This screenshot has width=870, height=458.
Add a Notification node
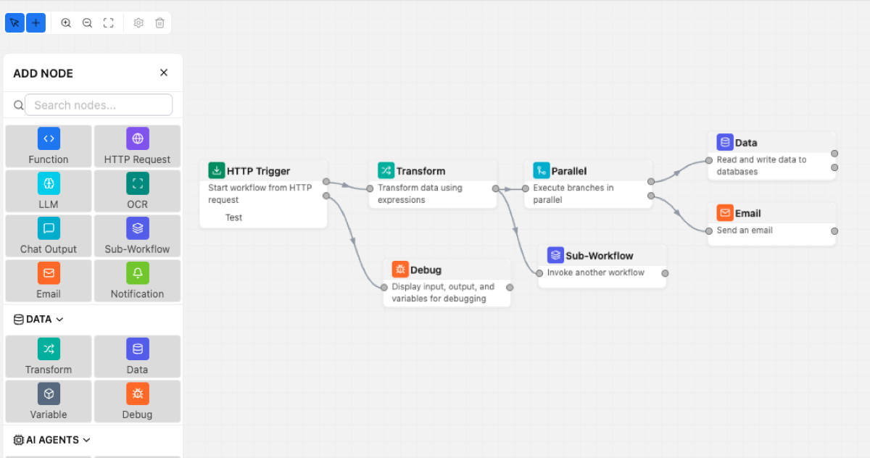pyautogui.click(x=137, y=273)
